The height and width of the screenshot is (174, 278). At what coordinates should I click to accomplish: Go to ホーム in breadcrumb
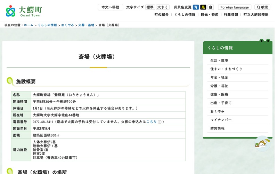tap(28, 25)
